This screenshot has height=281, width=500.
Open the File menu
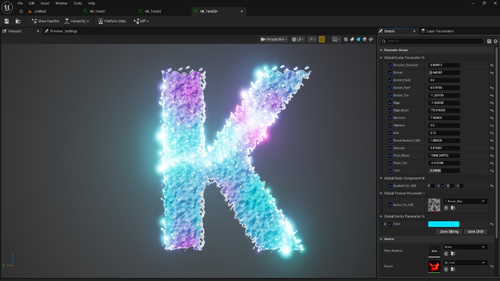pyautogui.click(x=20, y=3)
